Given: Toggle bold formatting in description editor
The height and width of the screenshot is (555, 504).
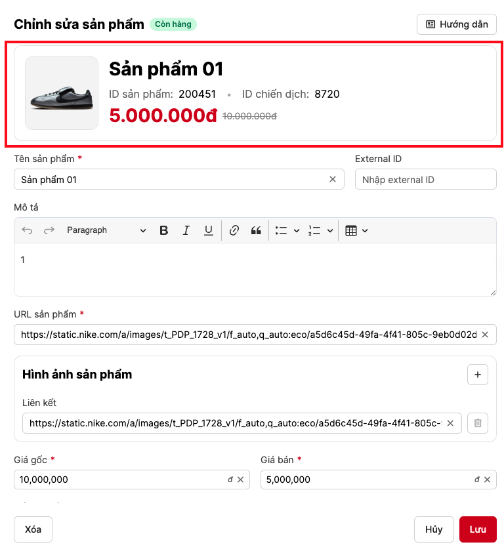Looking at the screenshot, I should 164,230.
